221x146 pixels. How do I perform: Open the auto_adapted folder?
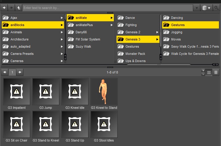click(33, 46)
